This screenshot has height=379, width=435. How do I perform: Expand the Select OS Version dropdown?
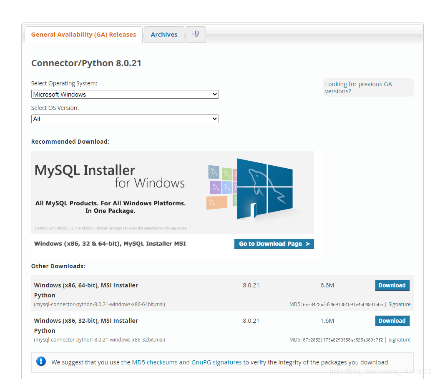click(x=125, y=119)
